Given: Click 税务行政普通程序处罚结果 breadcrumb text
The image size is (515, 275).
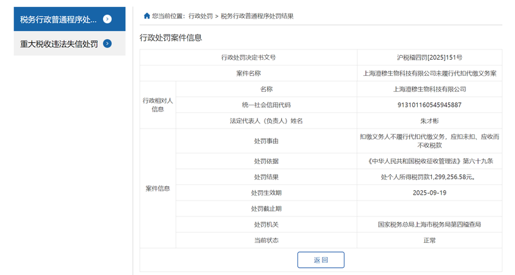Looking at the screenshot, I should coord(257,16).
